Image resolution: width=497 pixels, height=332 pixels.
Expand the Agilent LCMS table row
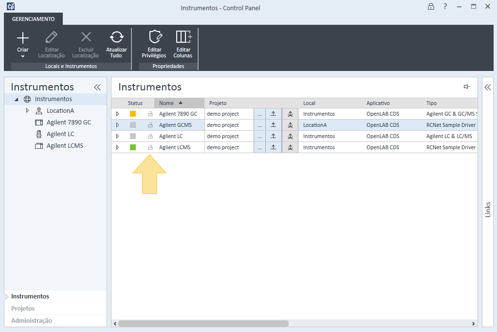click(x=117, y=147)
